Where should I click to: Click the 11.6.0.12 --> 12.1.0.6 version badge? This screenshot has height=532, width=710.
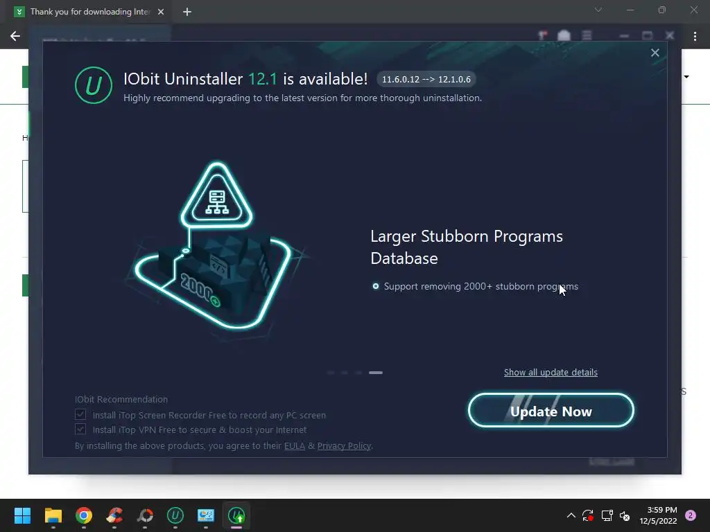click(x=426, y=79)
